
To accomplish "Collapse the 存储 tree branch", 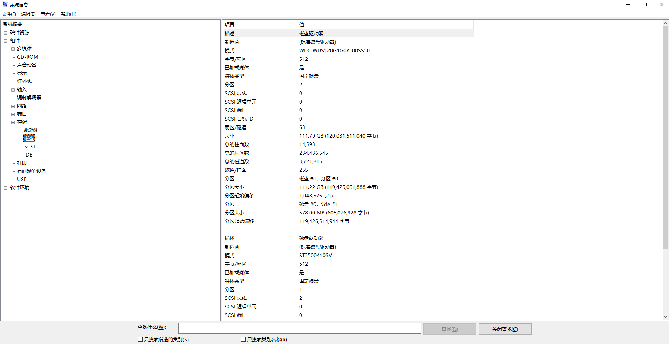I will pos(13,122).
